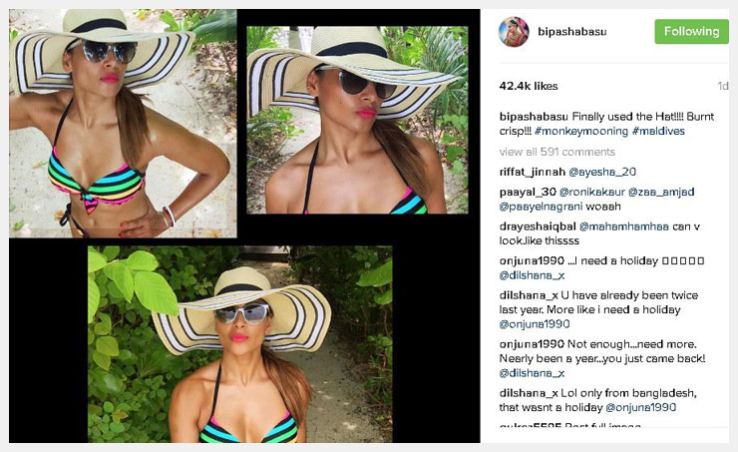Select the top-left collage photo
Image resolution: width=738 pixels, height=452 pixels.
point(123,124)
